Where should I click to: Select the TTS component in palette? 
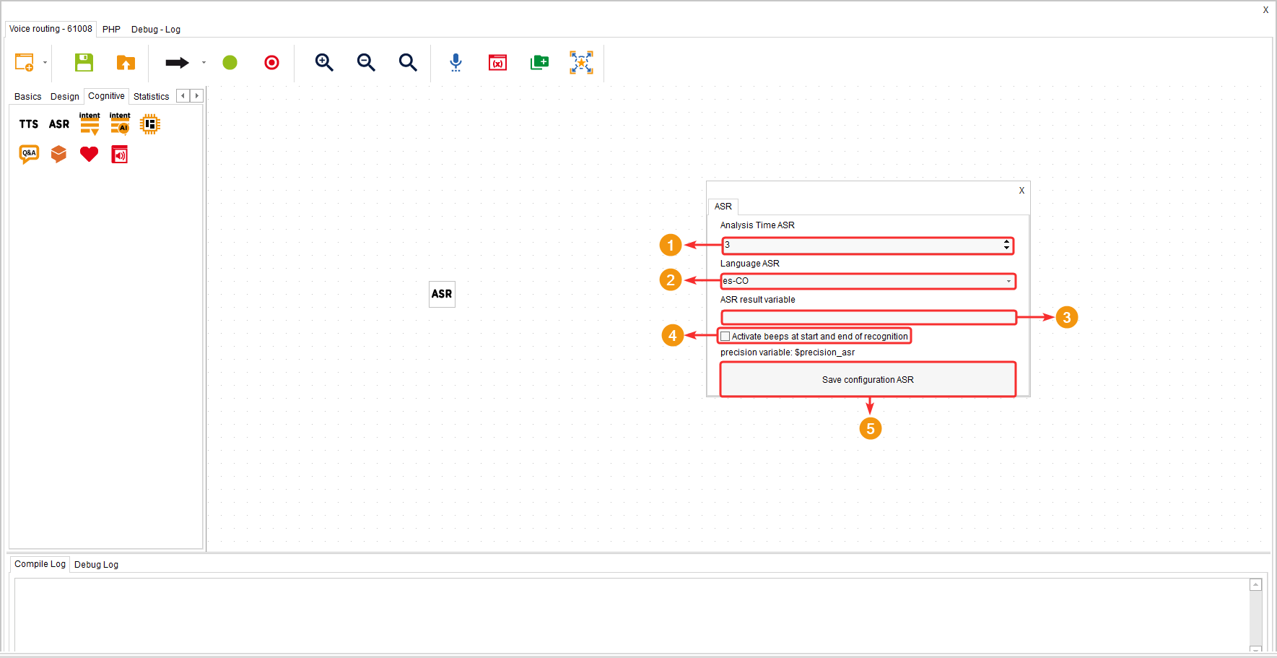[x=29, y=124]
